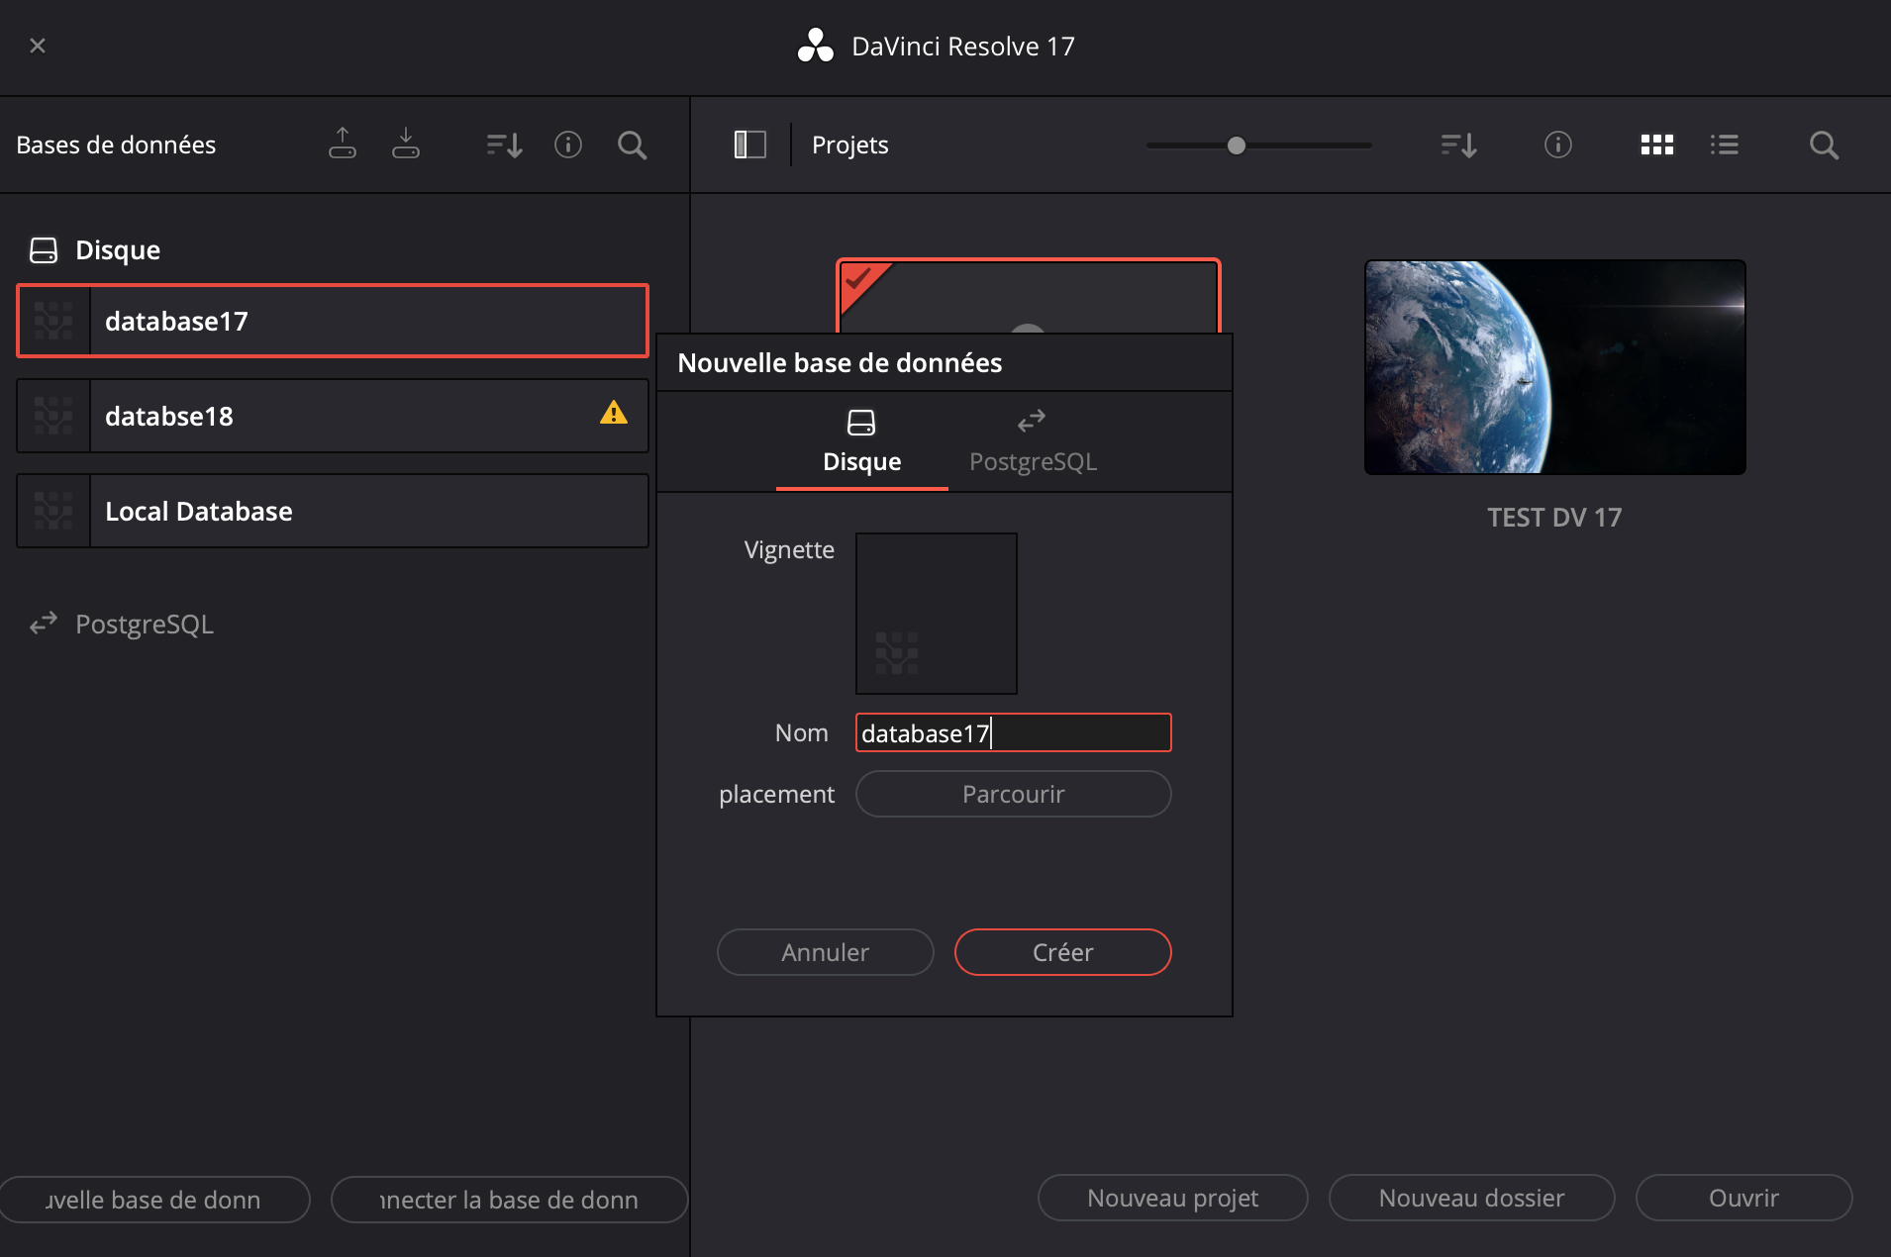The width and height of the screenshot is (1891, 1257).
Task: Select the TEST DV 17 project thumbnail
Action: (1554, 367)
